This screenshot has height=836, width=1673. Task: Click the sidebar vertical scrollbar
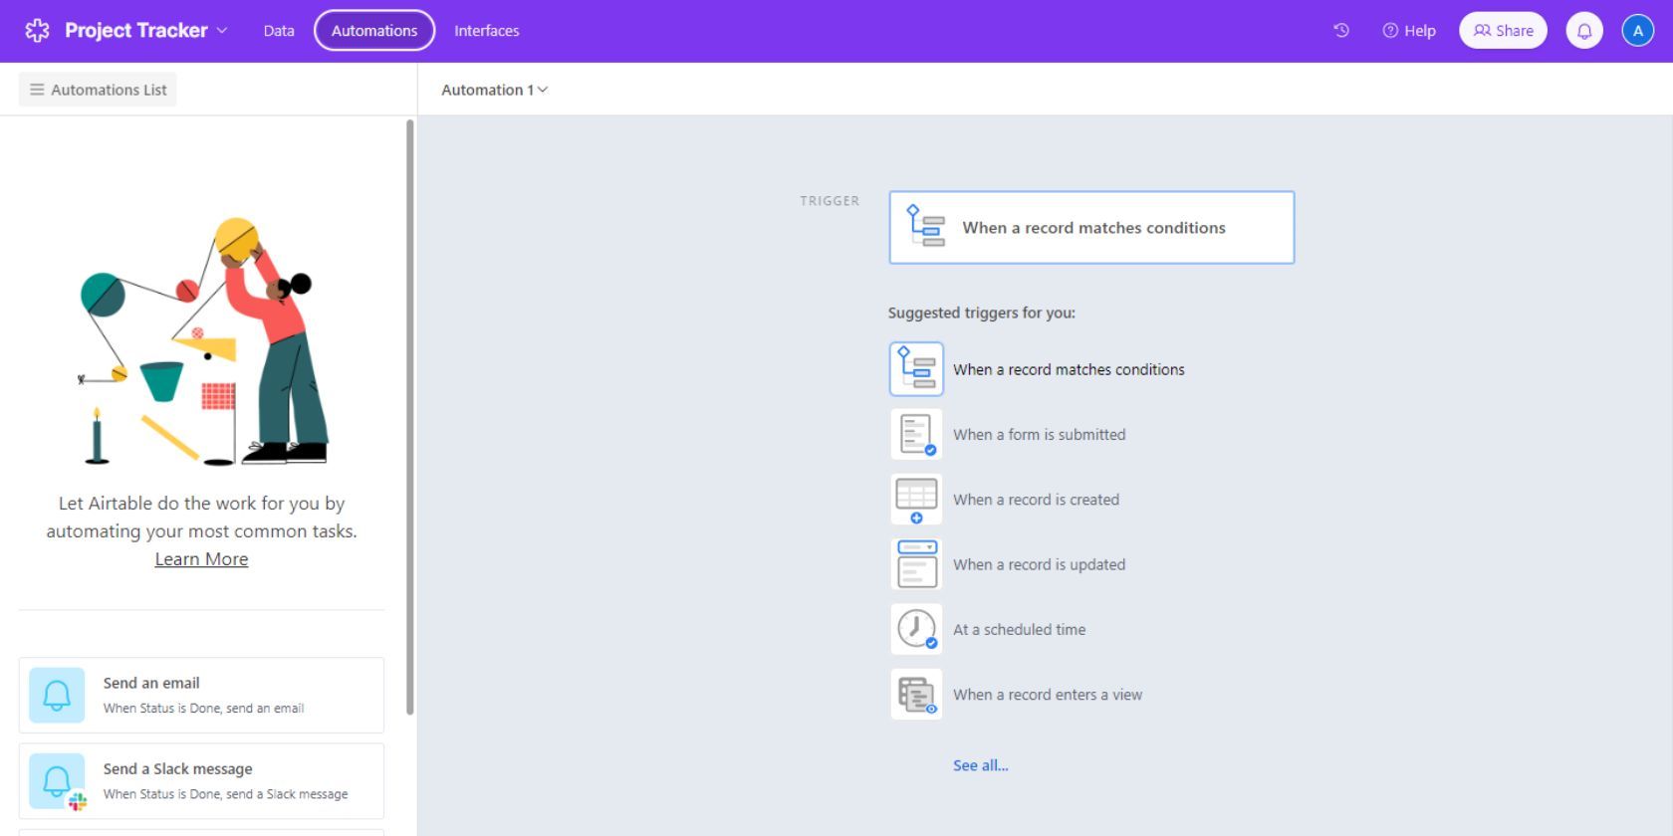pos(409,417)
